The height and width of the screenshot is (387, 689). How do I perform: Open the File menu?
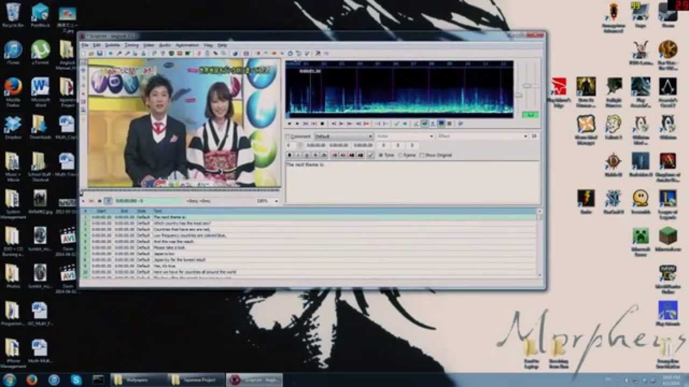(x=85, y=45)
